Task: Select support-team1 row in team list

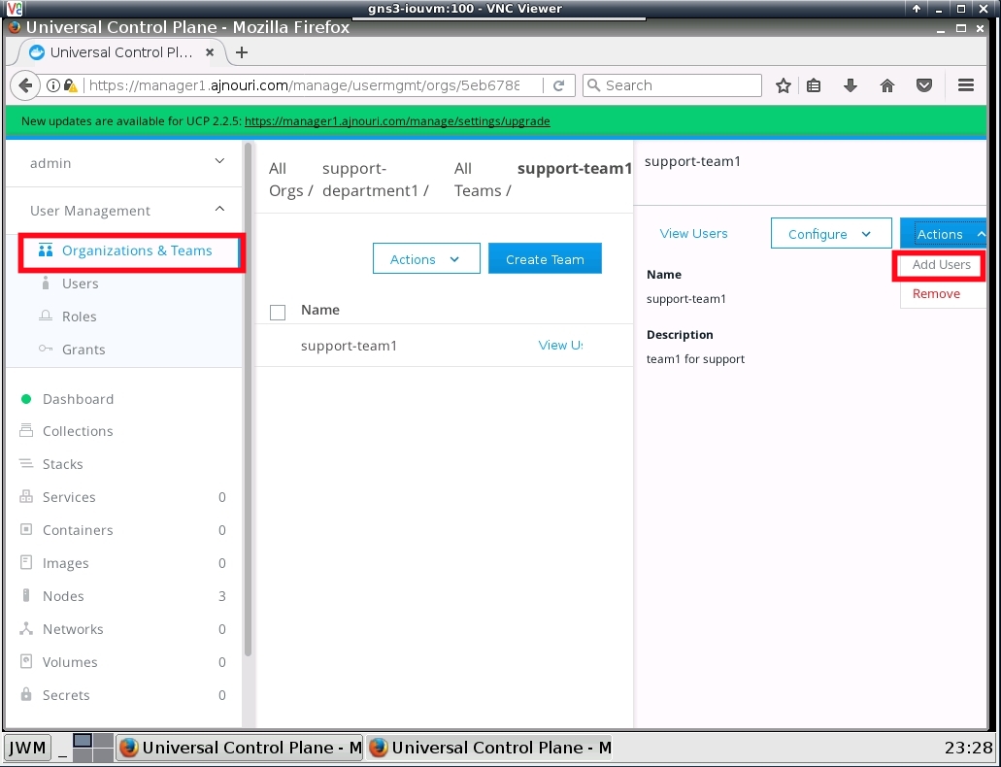Action: (444, 346)
